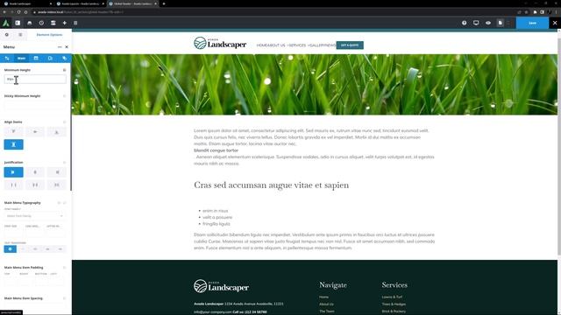Click footer Trees & Hedges link
The width and height of the screenshot is (561, 315).
click(x=394, y=304)
